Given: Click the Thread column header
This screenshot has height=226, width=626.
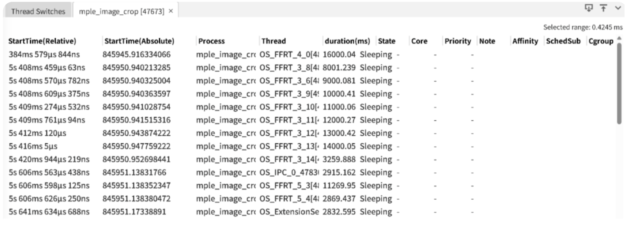Looking at the screenshot, I should coord(274,41).
